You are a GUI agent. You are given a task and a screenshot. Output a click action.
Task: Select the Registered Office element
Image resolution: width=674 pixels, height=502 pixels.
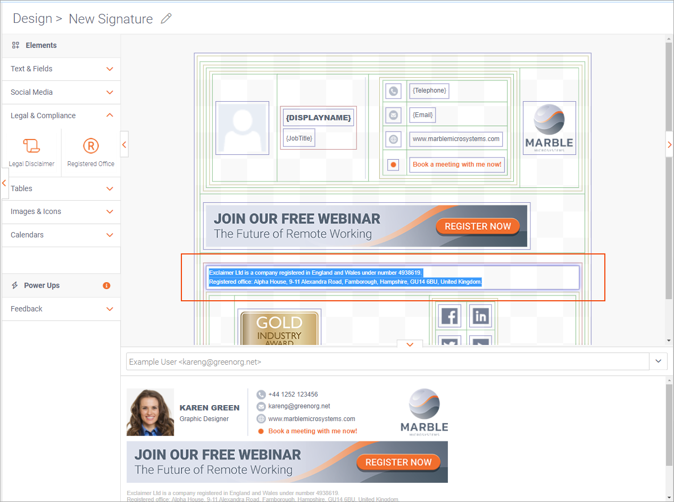tap(90, 152)
